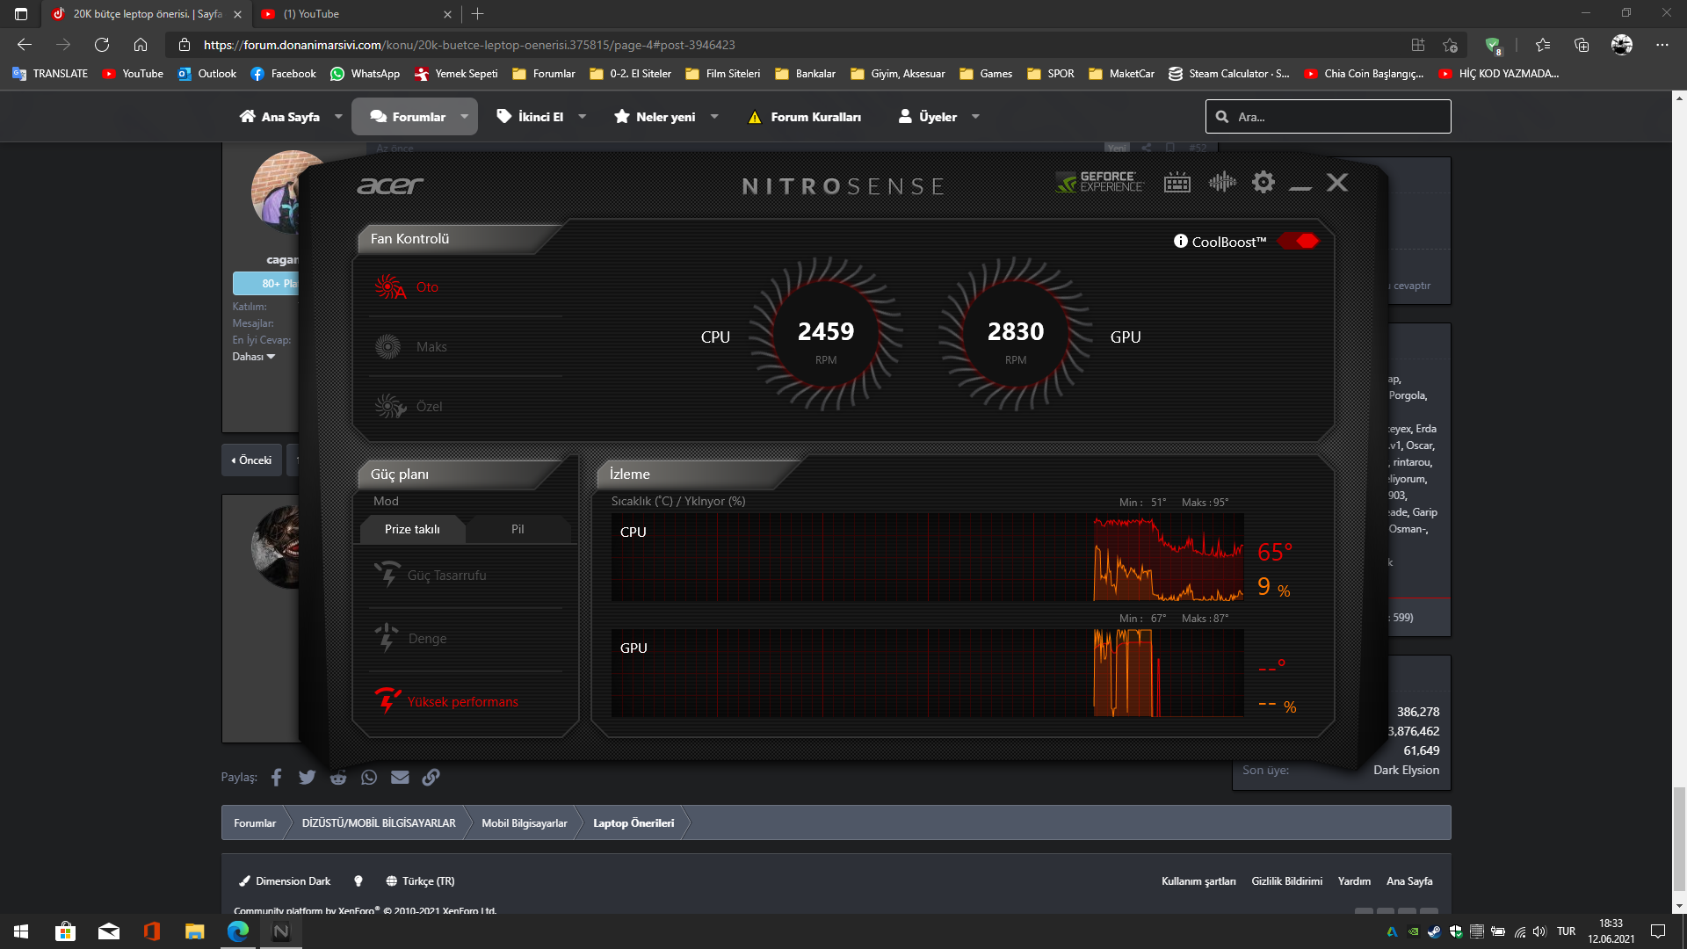The width and height of the screenshot is (1687, 949).
Task: Change Dimension Dark style
Action: tap(285, 881)
